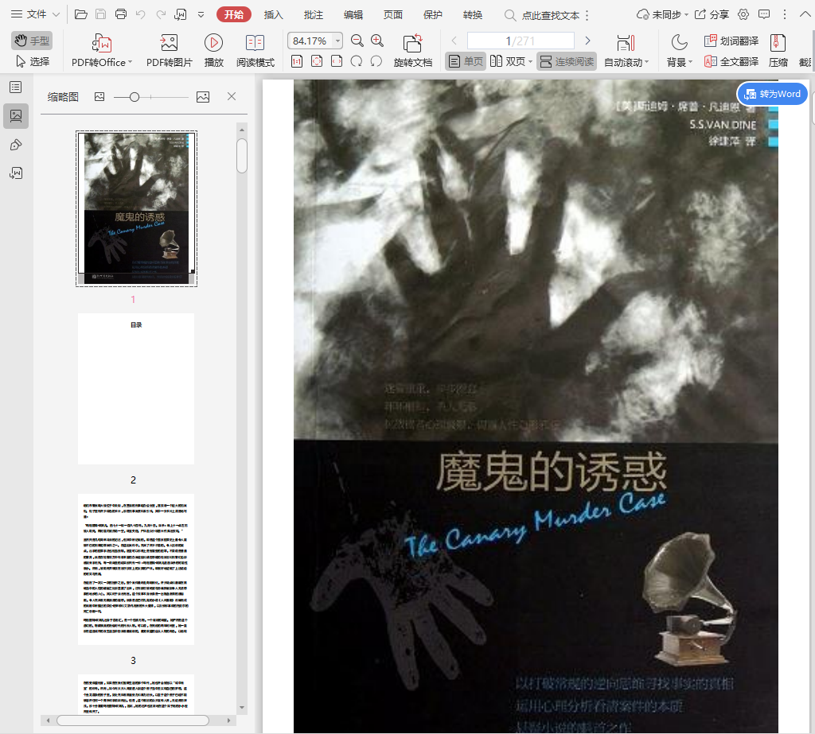The width and height of the screenshot is (815, 734).
Task: Expand the quick access toolbar dropdown arrow
Action: click(201, 15)
